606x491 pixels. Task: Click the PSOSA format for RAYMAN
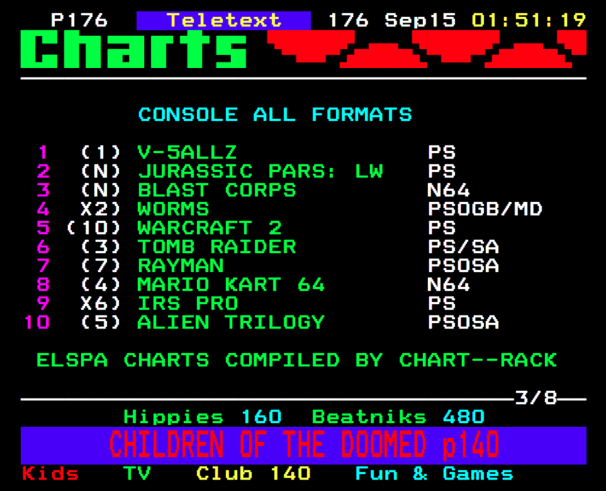tap(463, 266)
